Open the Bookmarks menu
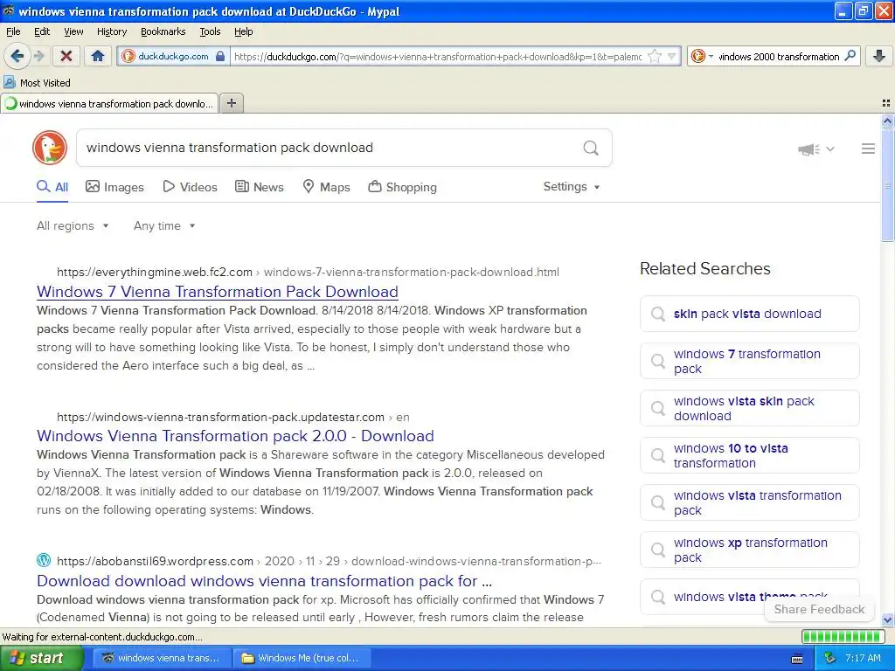Screen dimensions: 895x671 click(163, 31)
